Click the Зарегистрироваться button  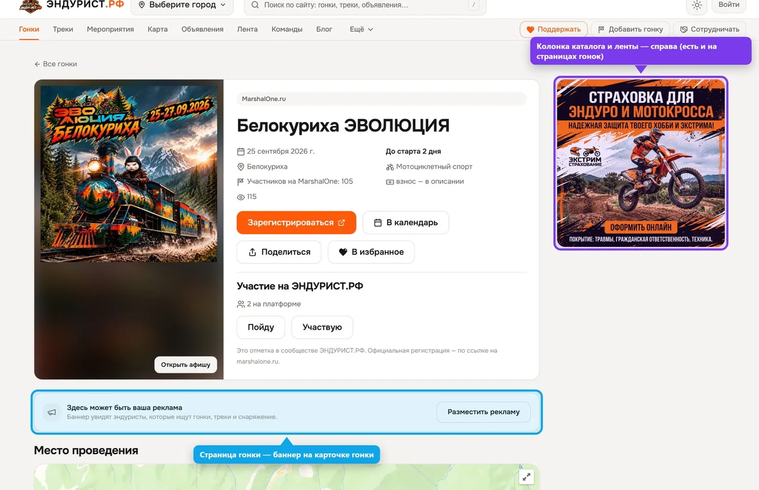297,223
